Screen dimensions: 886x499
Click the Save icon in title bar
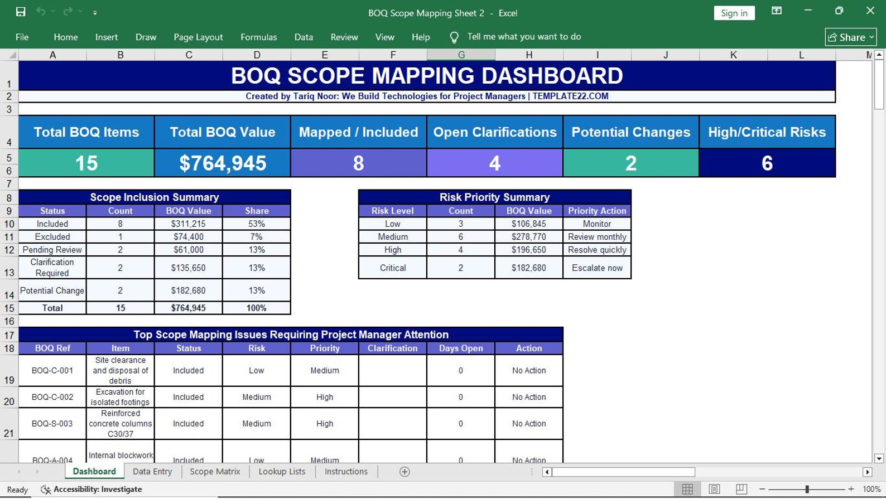click(21, 12)
